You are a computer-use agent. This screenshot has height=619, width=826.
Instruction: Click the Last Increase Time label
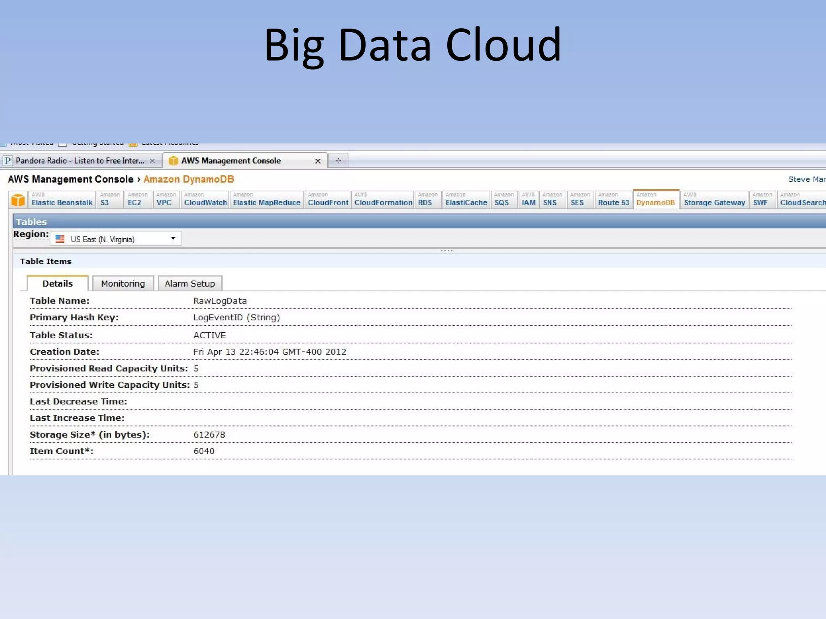[x=77, y=418]
